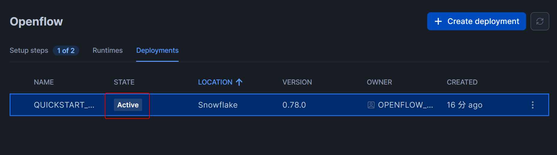The image size is (557, 155).
Task: Sort by the NAME column header
Action: [x=44, y=82]
